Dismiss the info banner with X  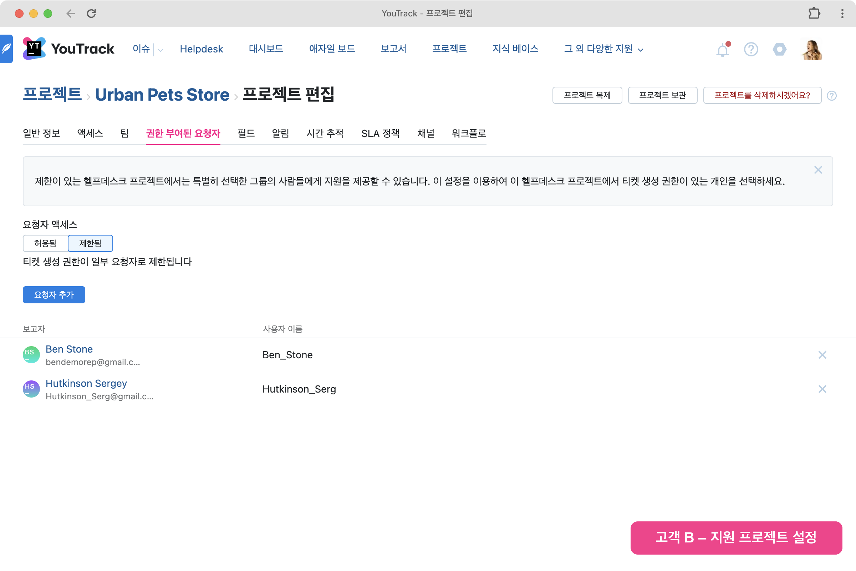click(x=818, y=170)
